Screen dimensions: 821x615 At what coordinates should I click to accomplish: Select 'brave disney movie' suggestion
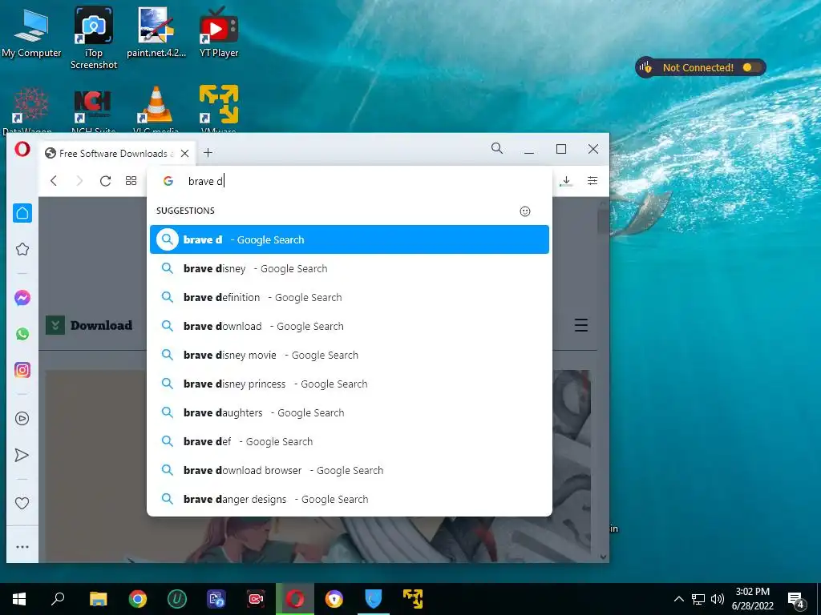(x=350, y=355)
